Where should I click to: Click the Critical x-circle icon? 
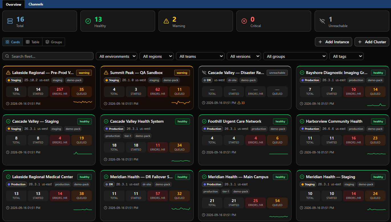[244, 21]
